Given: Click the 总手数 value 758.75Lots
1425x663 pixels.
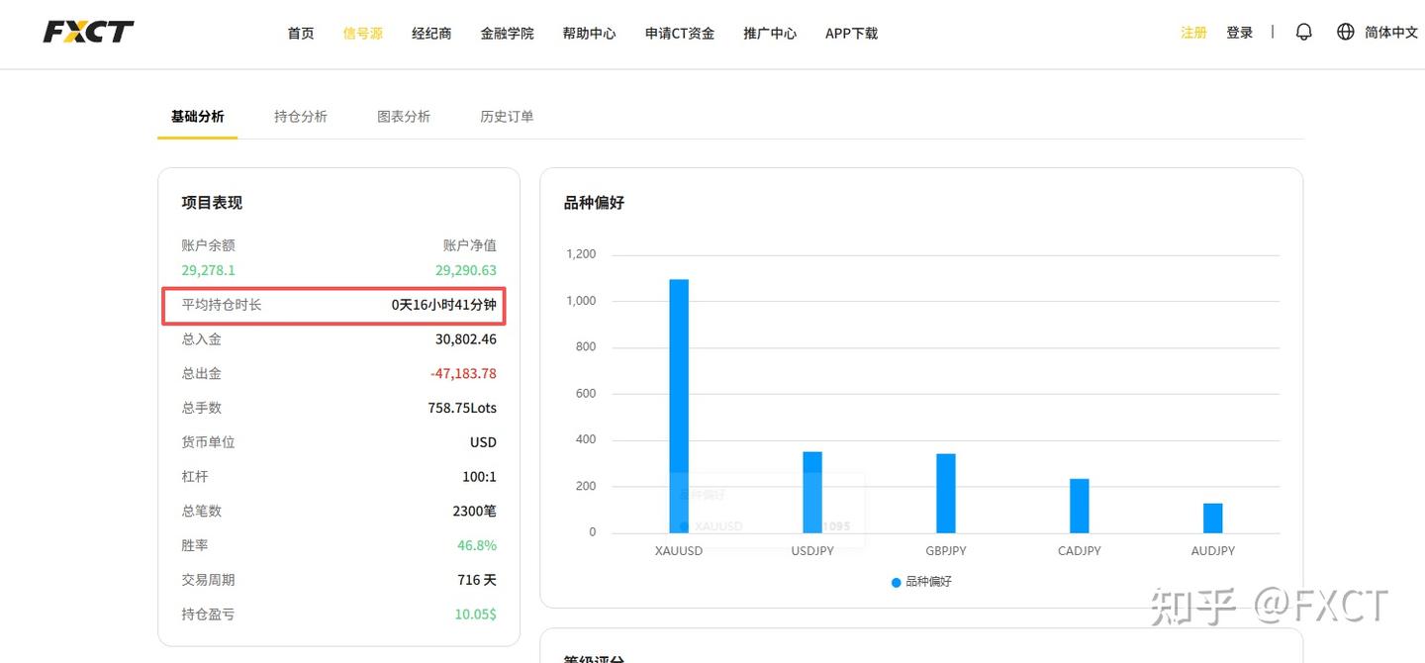Looking at the screenshot, I should [462, 408].
